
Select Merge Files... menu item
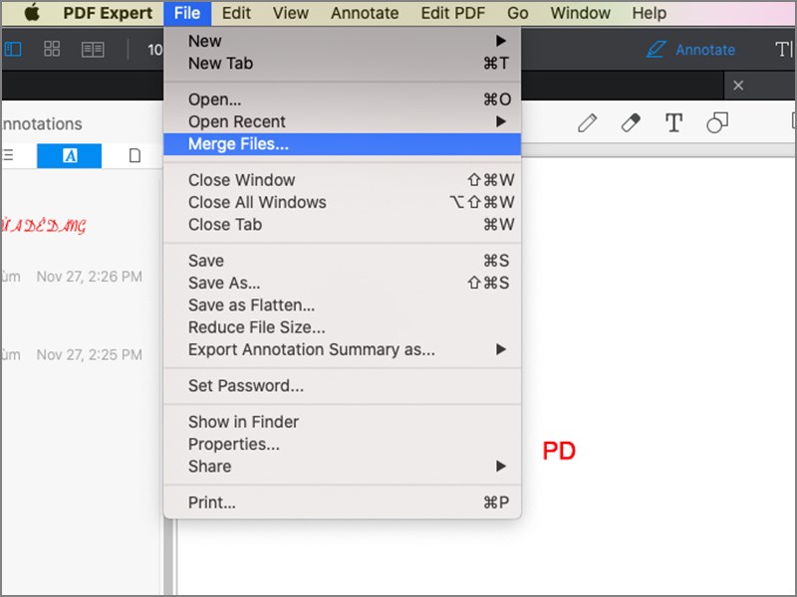(x=342, y=144)
